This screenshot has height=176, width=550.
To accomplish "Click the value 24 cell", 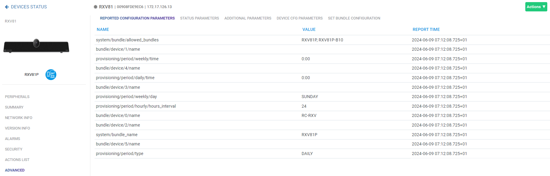I will click(x=304, y=106).
